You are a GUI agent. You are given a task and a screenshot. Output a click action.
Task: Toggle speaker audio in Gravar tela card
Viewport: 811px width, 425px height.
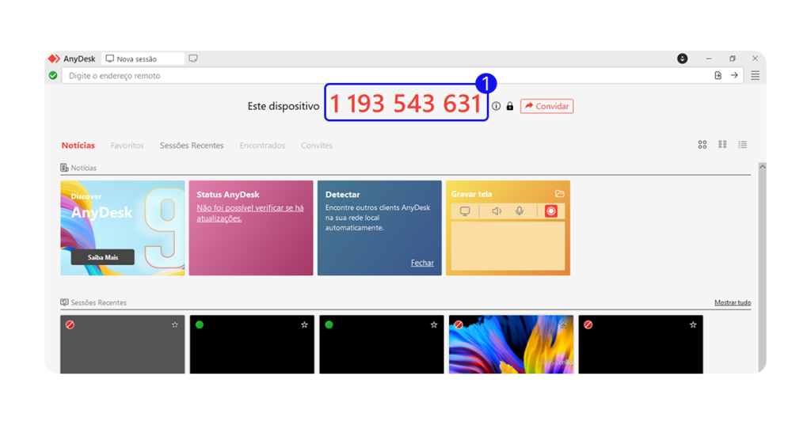497,211
